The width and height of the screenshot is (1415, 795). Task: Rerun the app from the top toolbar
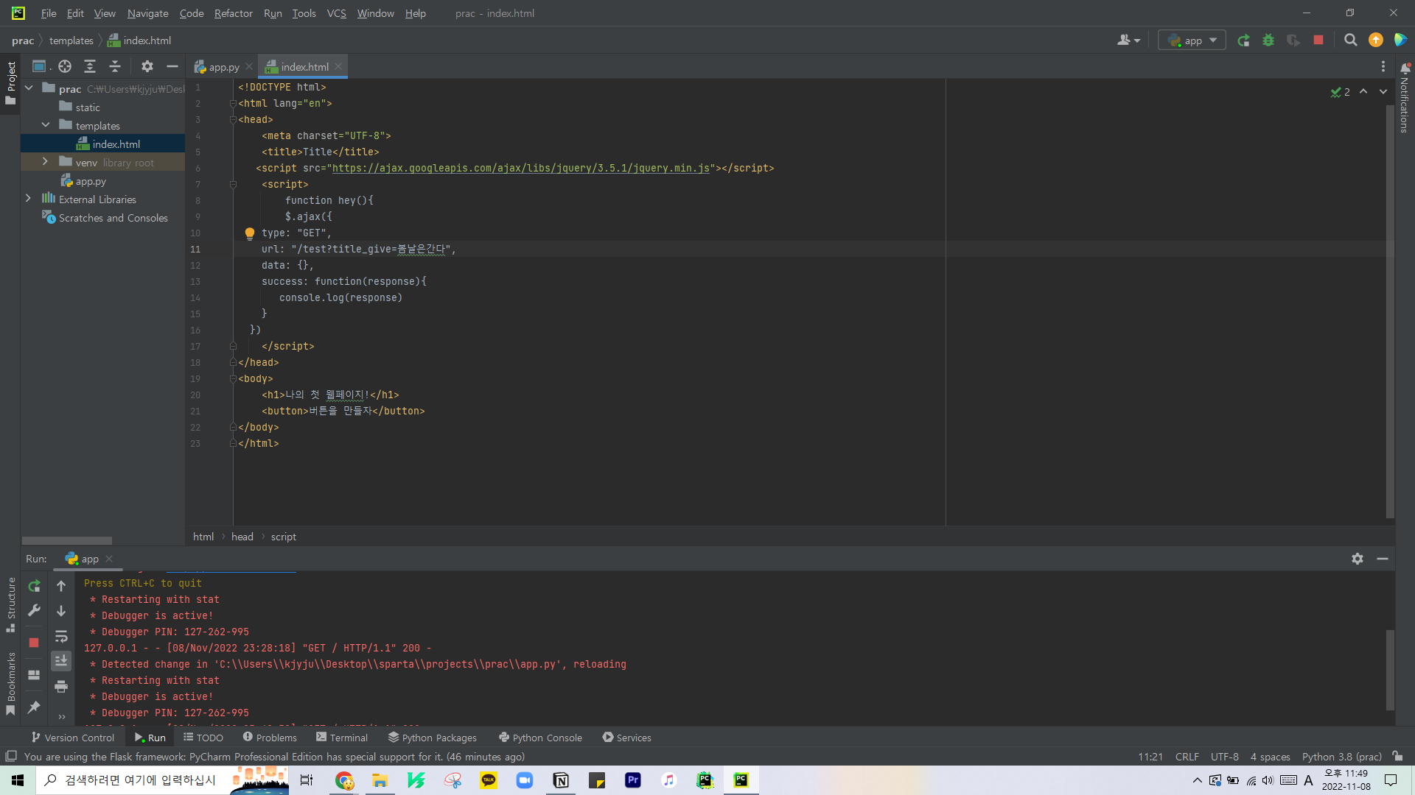[x=1243, y=40]
